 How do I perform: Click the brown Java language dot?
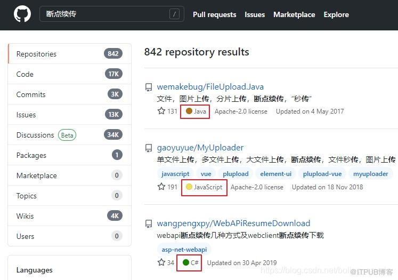[x=189, y=111]
